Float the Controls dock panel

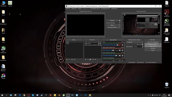click(161, 40)
